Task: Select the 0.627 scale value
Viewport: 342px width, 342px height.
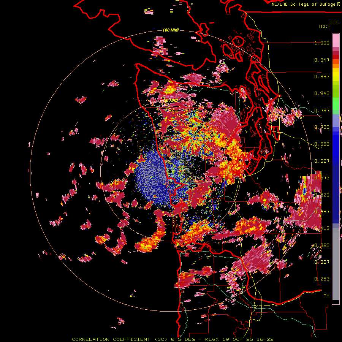Action: 322,161
